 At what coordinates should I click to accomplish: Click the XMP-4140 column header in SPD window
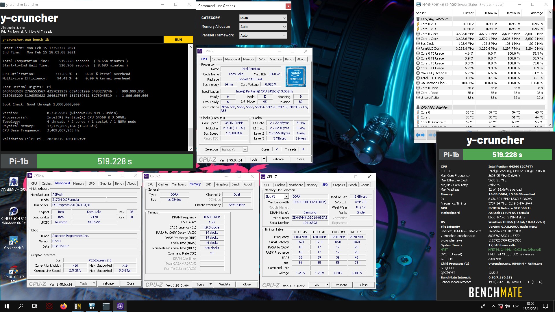click(356, 232)
